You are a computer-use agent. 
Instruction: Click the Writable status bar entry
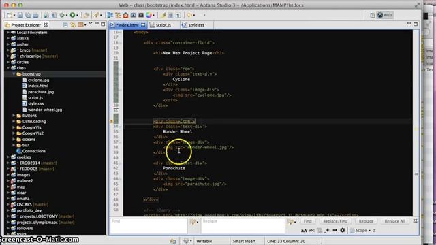(x=204, y=241)
